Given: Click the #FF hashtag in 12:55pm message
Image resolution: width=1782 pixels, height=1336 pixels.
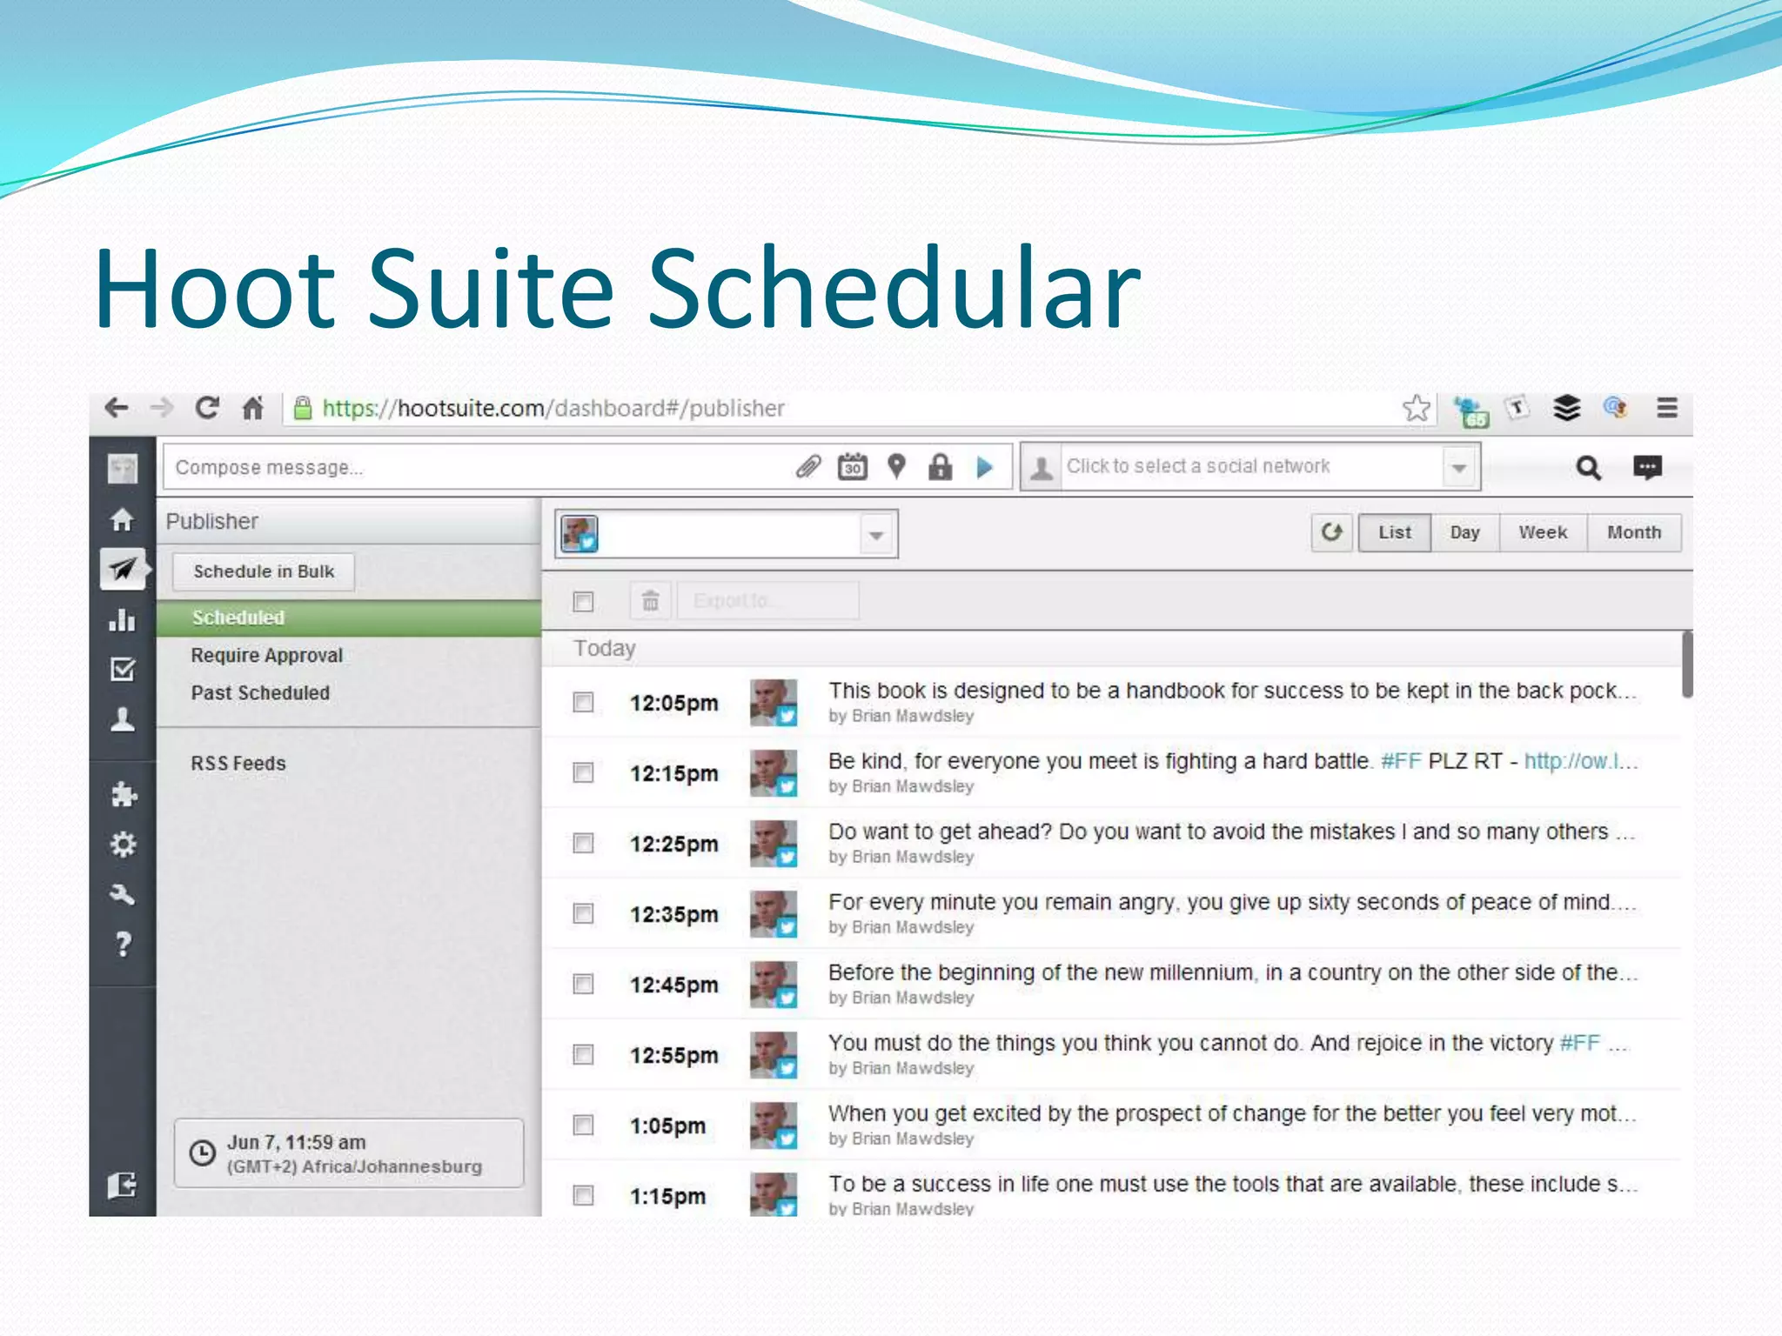Looking at the screenshot, I should (1580, 1043).
